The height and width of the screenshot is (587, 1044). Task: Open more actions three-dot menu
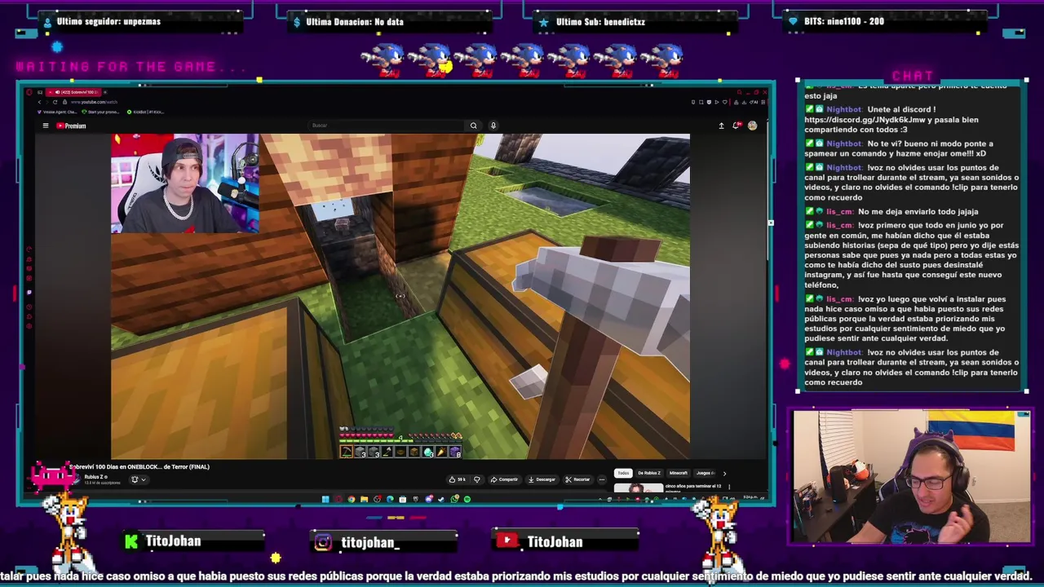[602, 479]
